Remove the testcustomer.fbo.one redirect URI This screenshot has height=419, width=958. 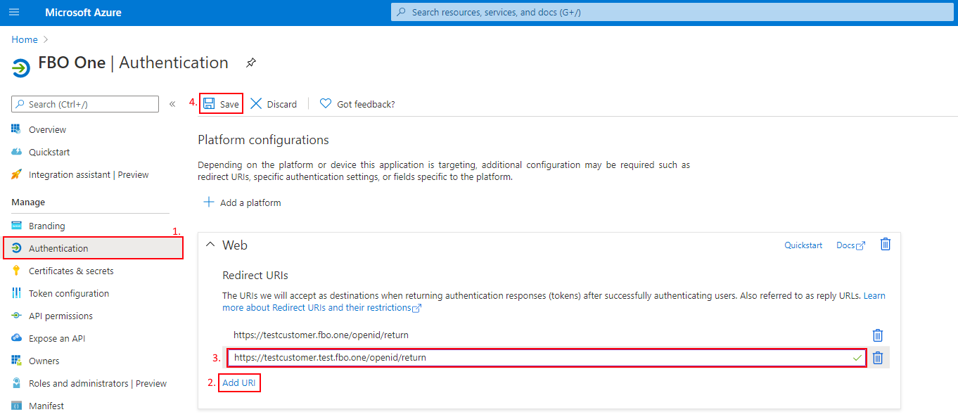877,335
